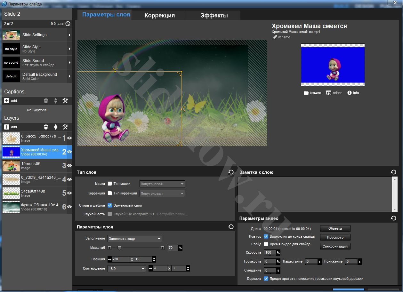This screenshot has width=403, height=292.
Task: Click the Громкость percent field
Action: pyautogui.click(x=270, y=262)
